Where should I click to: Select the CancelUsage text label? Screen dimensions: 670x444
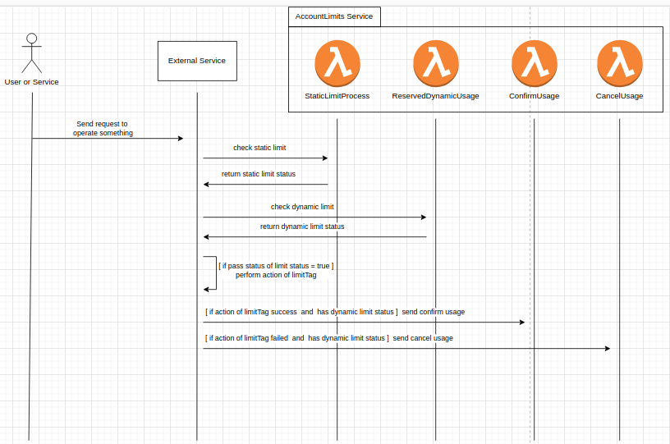(619, 96)
